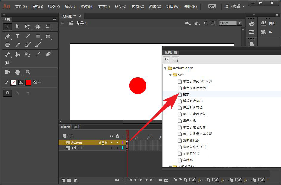
Task: Open the tools panel options menu
Action: pos(55,19)
